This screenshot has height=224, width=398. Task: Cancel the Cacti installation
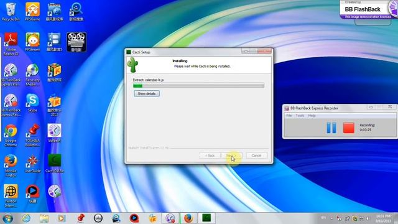coord(256,155)
